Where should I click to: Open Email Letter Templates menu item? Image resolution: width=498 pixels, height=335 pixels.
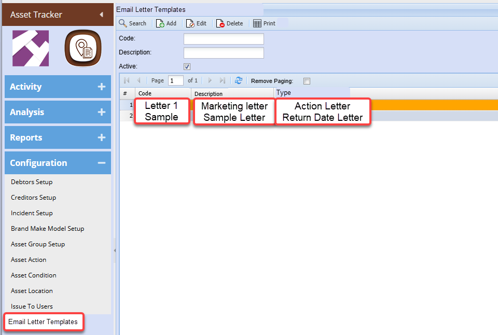click(43, 322)
